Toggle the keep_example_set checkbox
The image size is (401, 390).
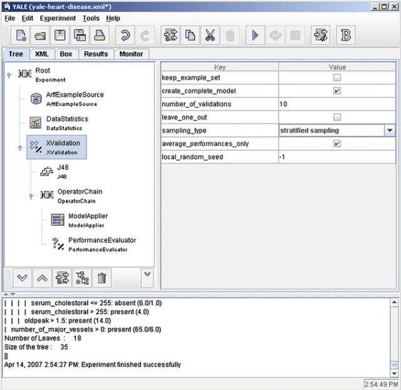tap(337, 78)
